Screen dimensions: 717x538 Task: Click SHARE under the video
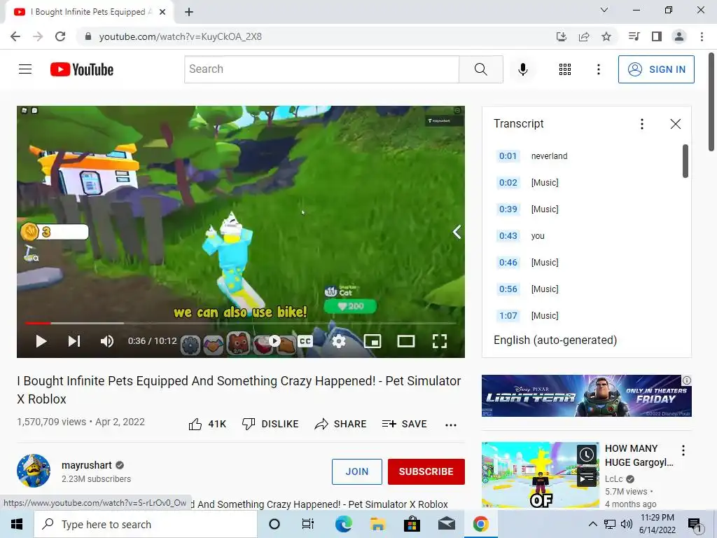tap(341, 424)
